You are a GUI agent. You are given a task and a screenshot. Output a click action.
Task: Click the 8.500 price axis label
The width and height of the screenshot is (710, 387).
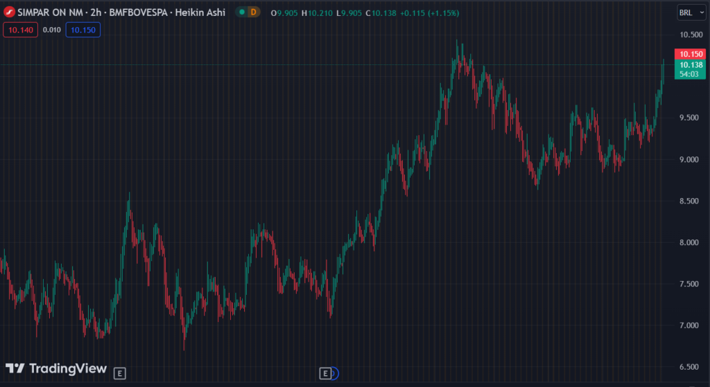pyautogui.click(x=689, y=201)
